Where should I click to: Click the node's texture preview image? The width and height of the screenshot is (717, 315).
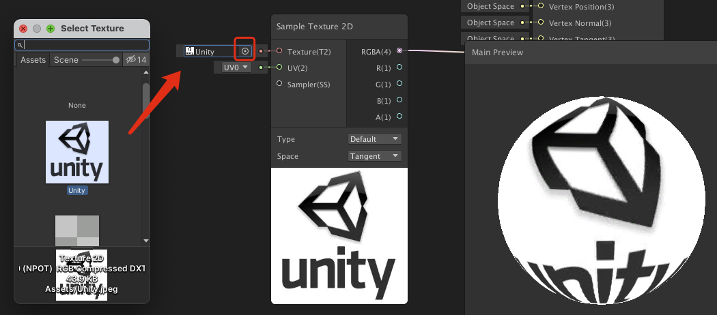pyautogui.click(x=339, y=235)
